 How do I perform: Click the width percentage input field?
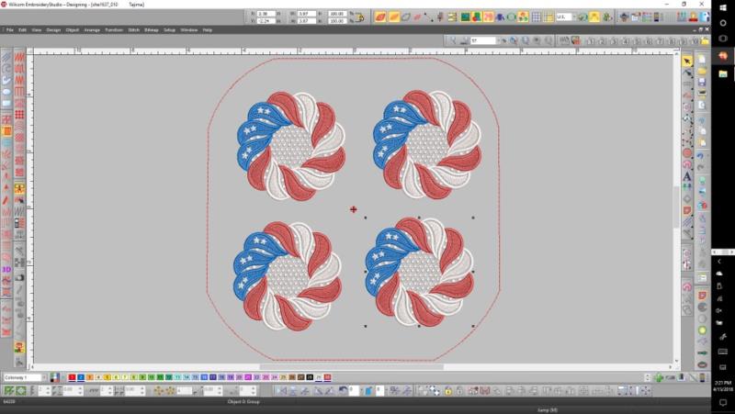[x=337, y=14]
